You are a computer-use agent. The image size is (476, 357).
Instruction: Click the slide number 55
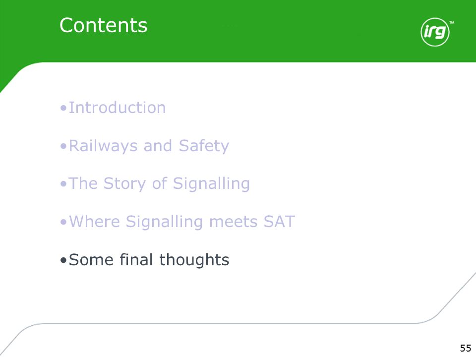tap(466, 348)
